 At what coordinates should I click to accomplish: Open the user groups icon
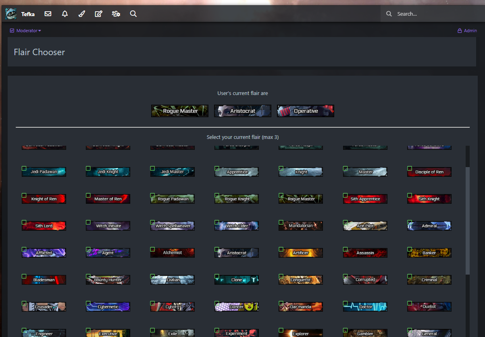pyautogui.click(x=116, y=14)
